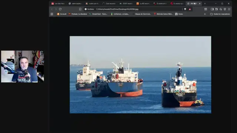Open the Todos los marcadores folder
This screenshot has width=237, height=133.
pos(220,14)
